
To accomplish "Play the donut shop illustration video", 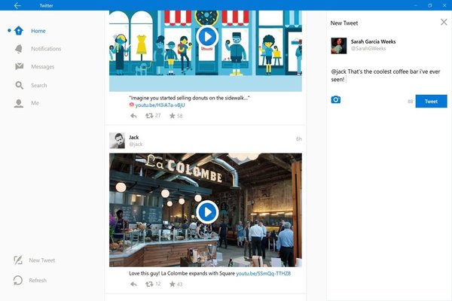I will click(206, 35).
